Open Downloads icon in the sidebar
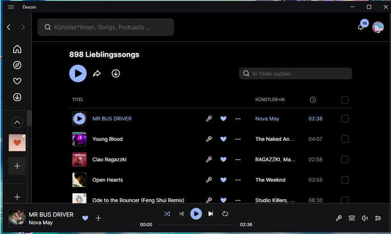Viewport: 391px width, 234px height. click(x=17, y=97)
